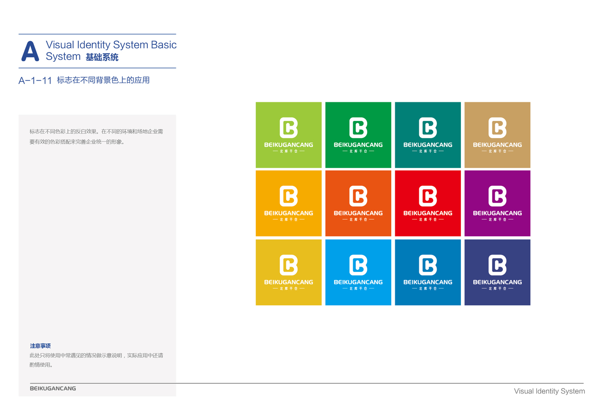The image size is (610, 414).
Task: Click the B logo on the navy tile
Action: [x=497, y=265]
